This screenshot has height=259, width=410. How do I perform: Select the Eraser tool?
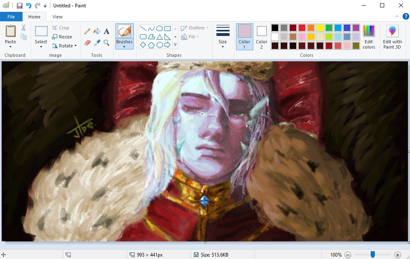87,42
